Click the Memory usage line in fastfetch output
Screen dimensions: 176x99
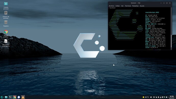tap(155, 42)
